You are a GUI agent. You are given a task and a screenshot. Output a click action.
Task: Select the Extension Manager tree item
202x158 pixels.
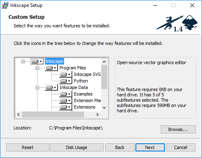(87, 100)
